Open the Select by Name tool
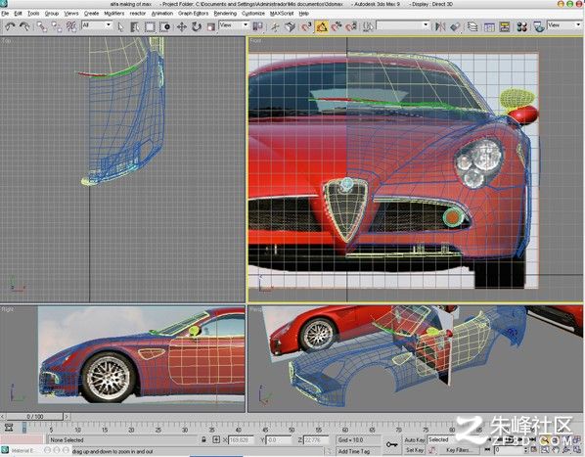 135,26
